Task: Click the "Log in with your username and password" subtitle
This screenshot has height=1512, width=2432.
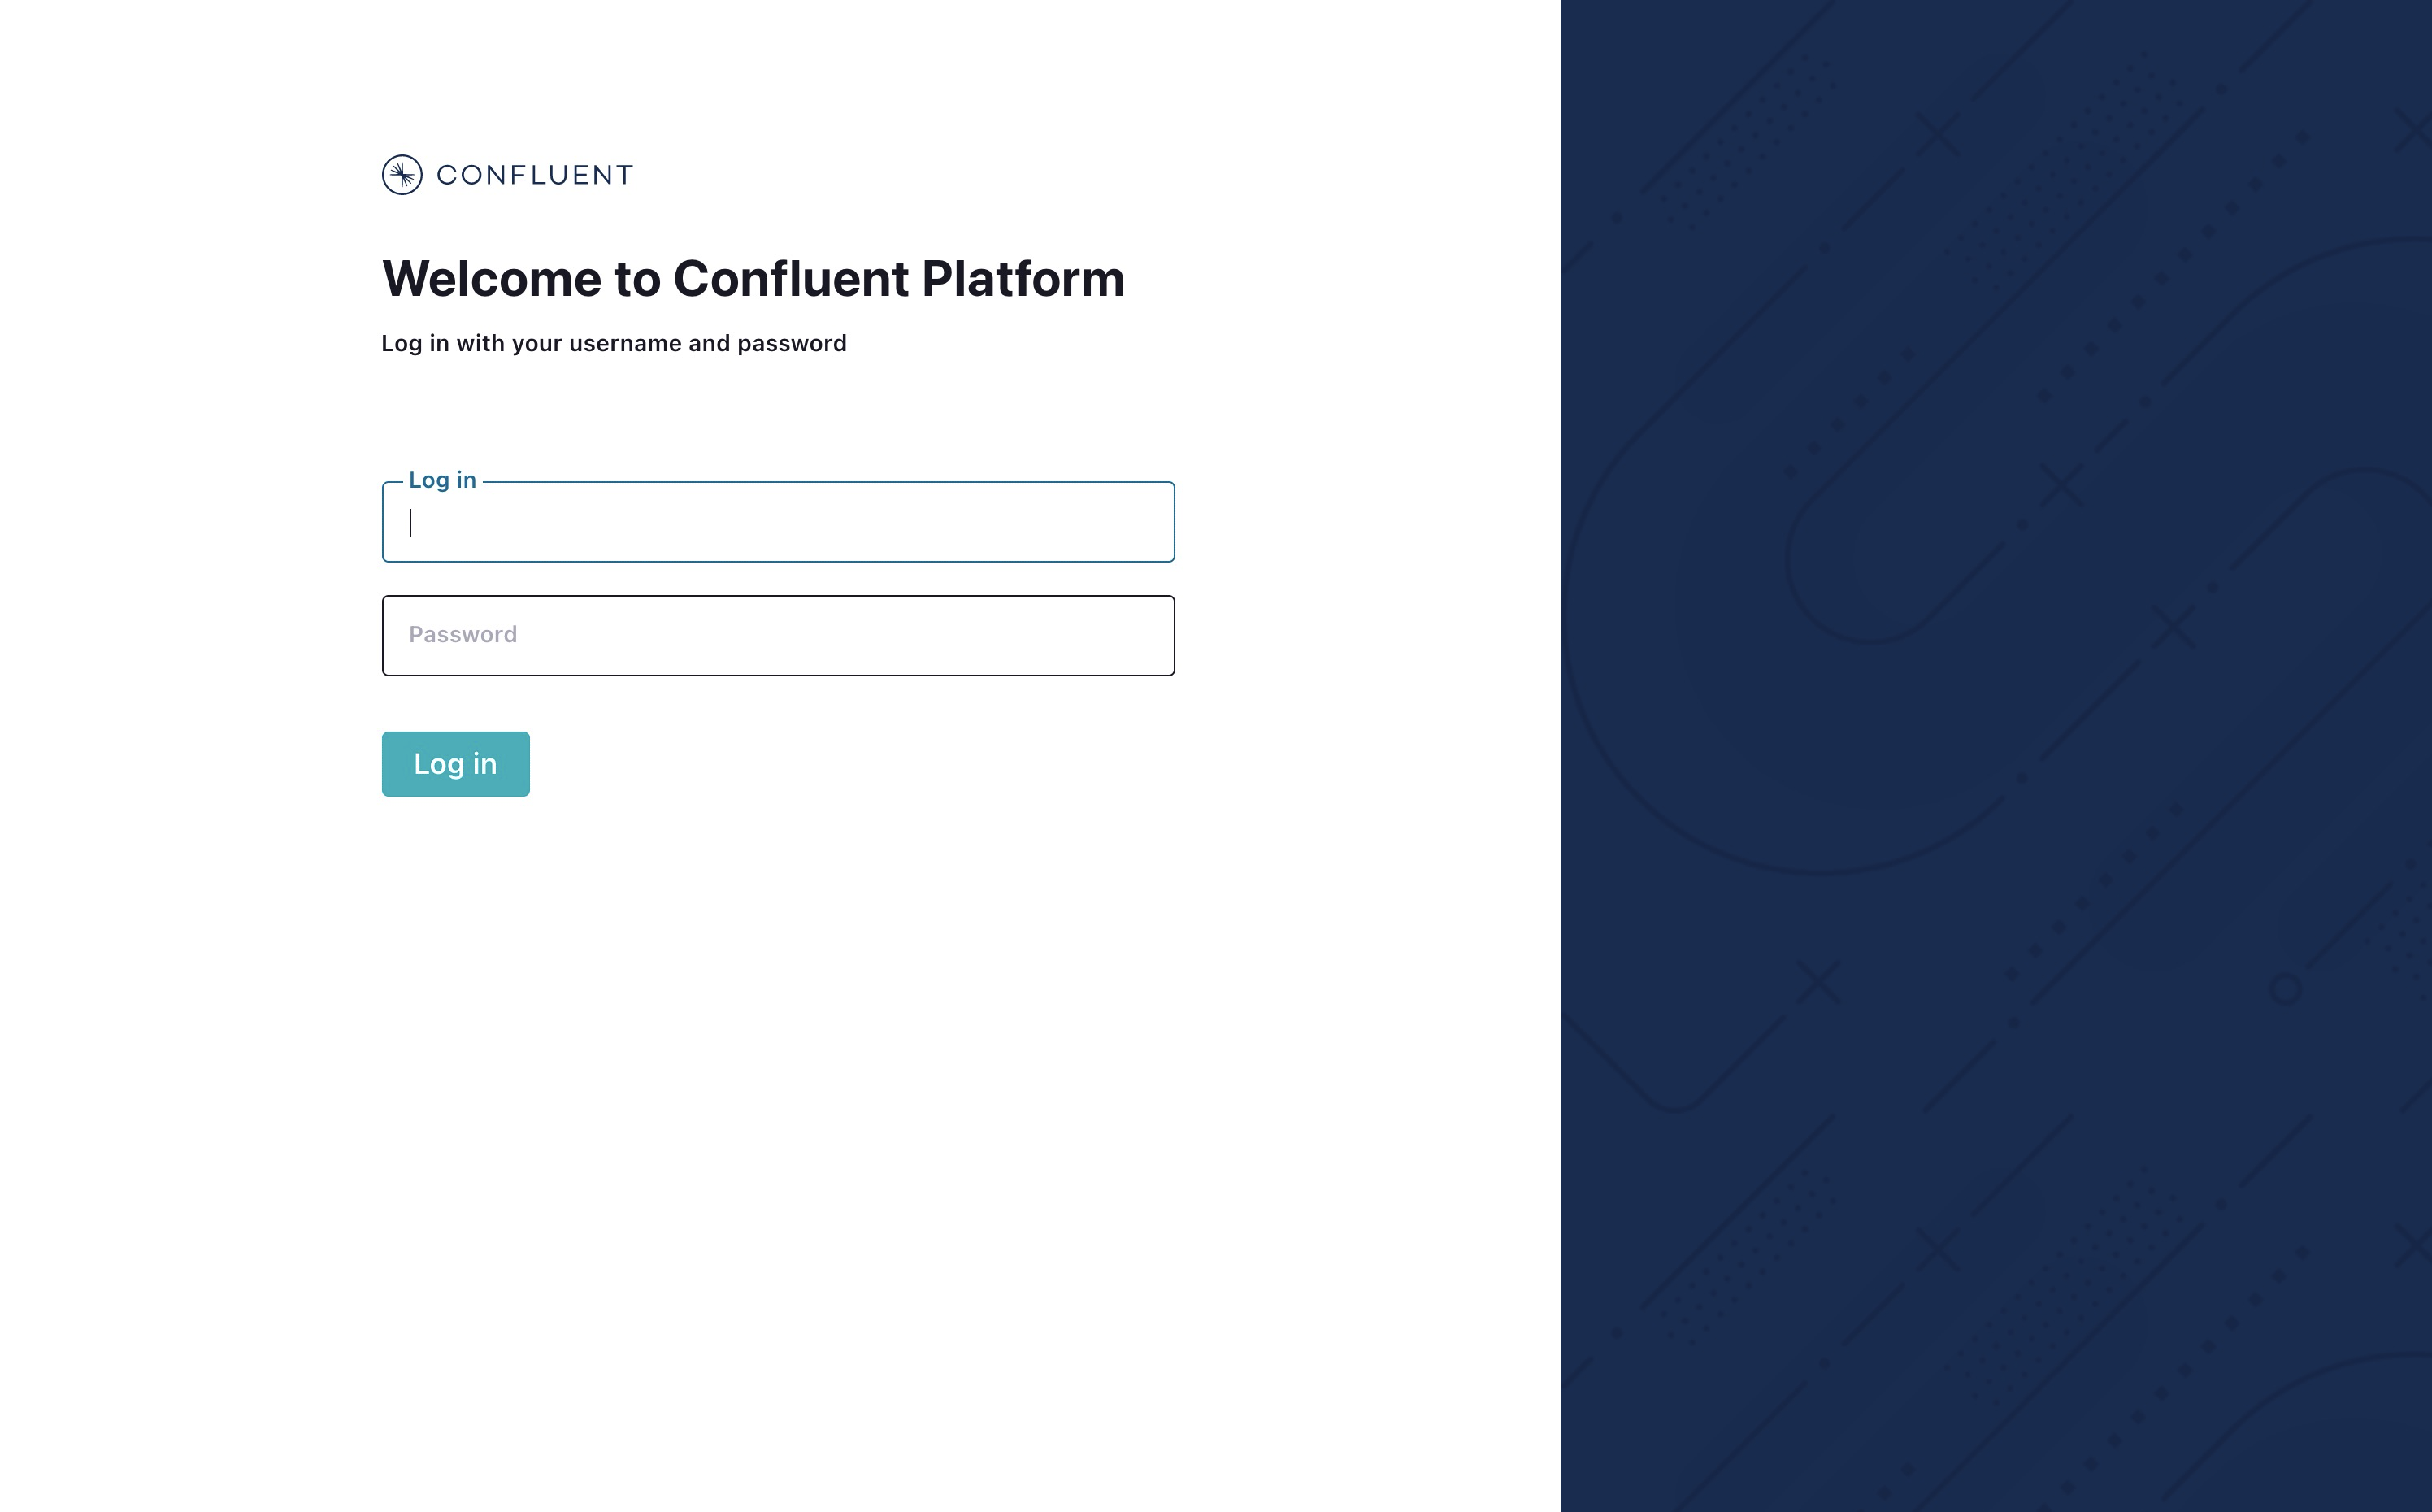Action: tap(614, 343)
